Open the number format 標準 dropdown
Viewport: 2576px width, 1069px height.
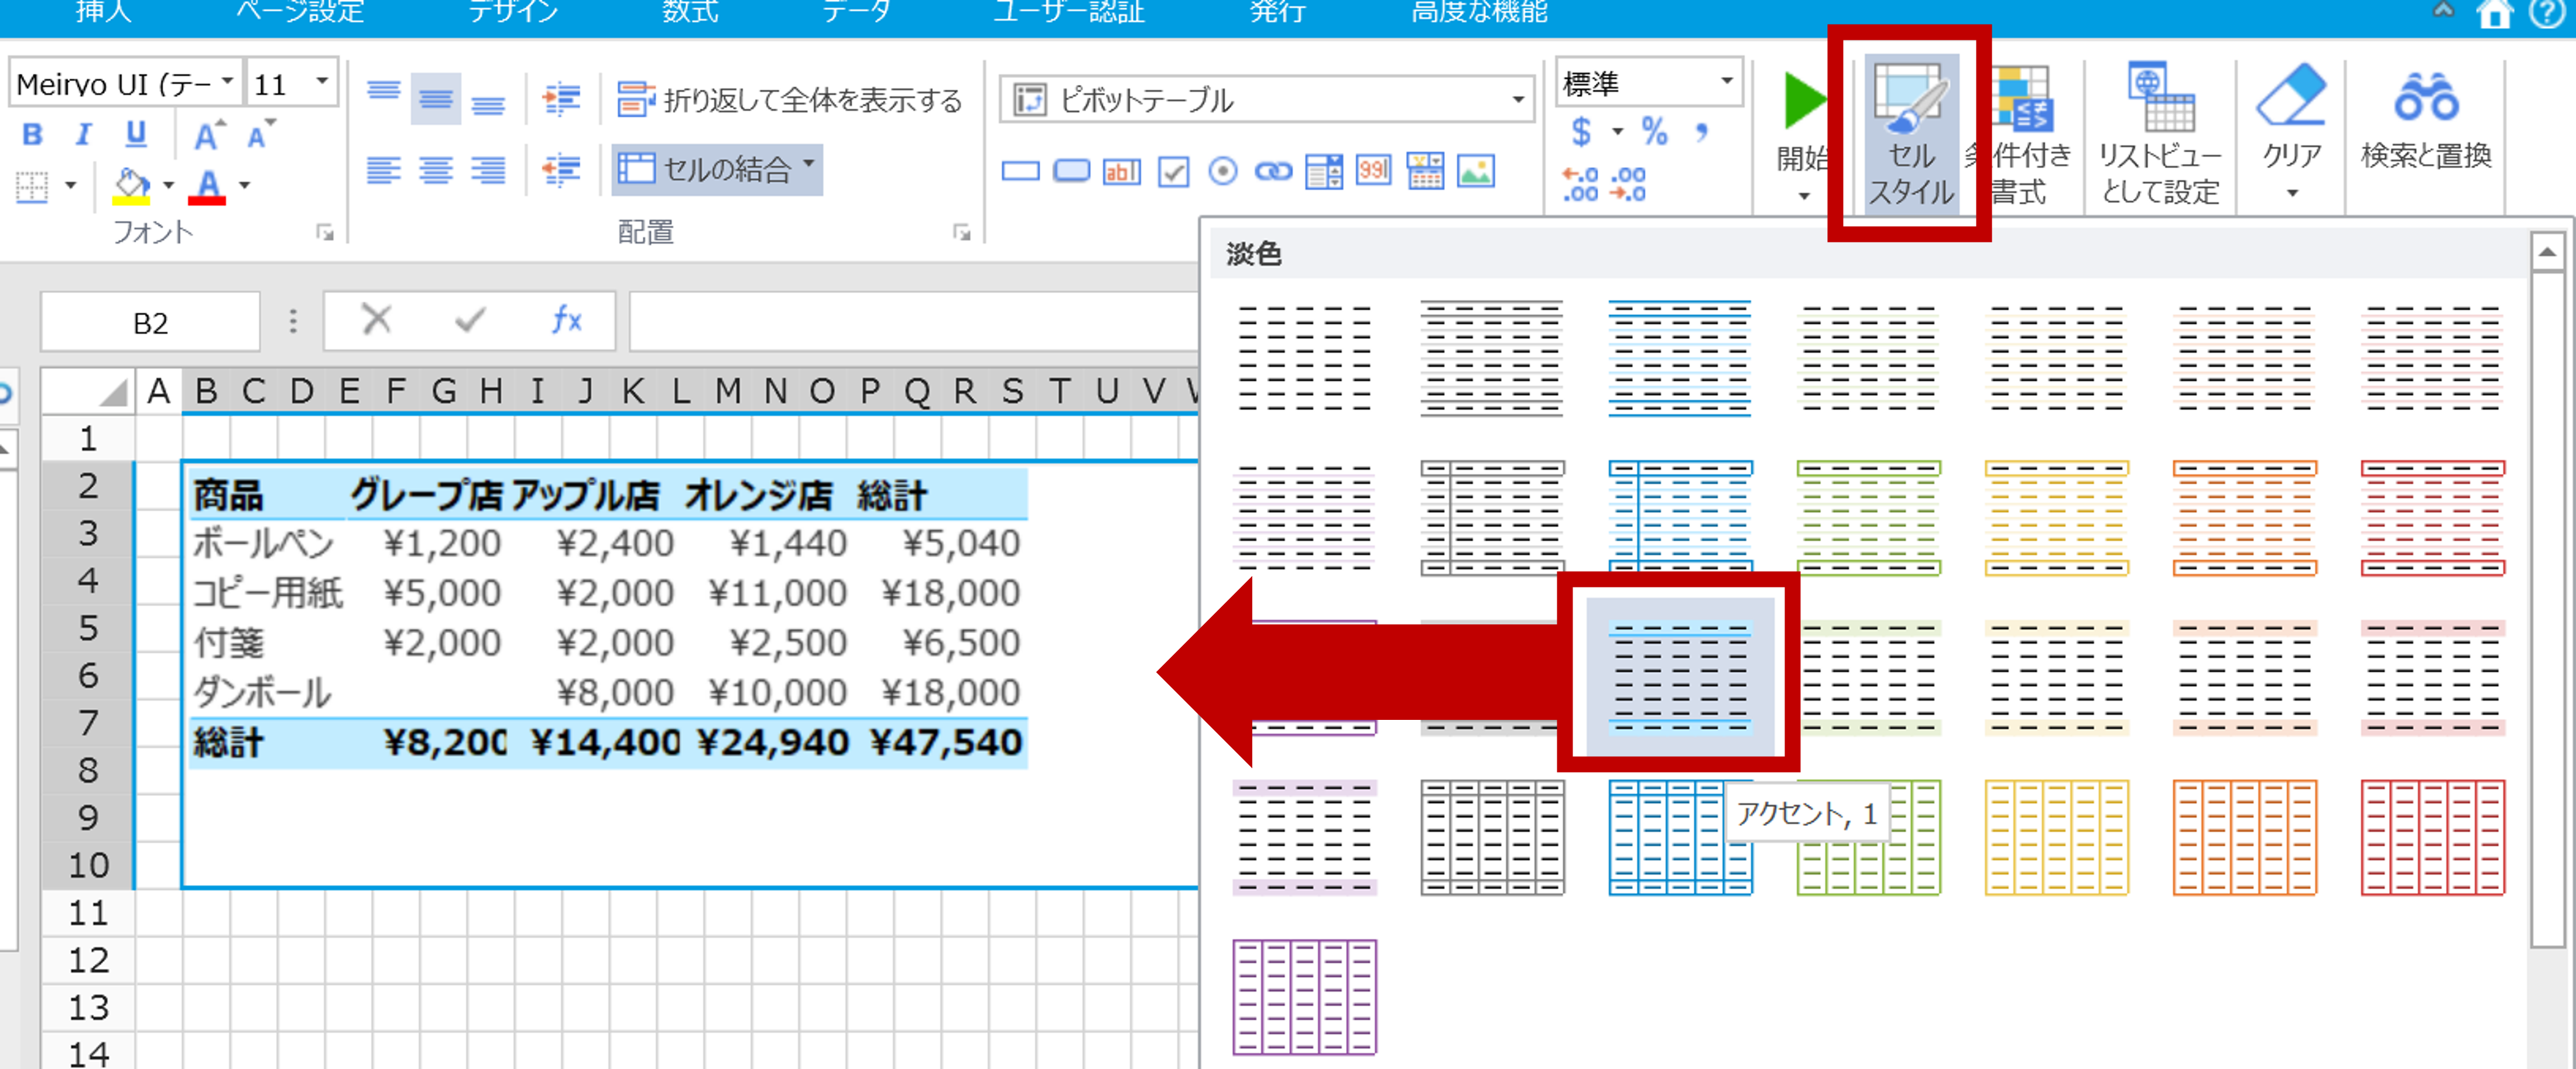point(1726,82)
